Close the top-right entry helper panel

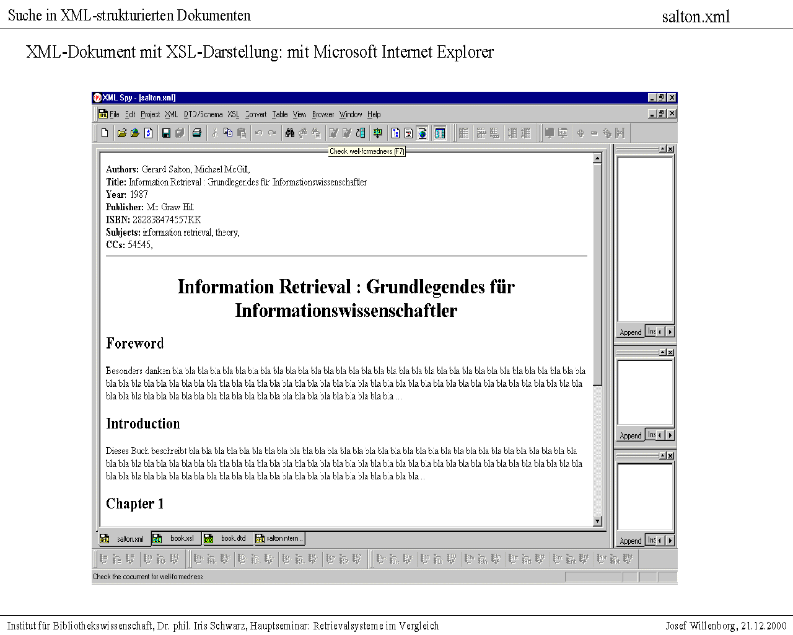tap(670, 149)
